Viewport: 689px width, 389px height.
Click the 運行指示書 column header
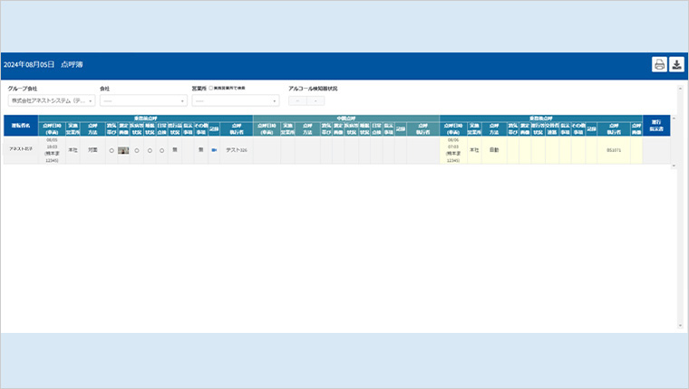(x=655, y=125)
